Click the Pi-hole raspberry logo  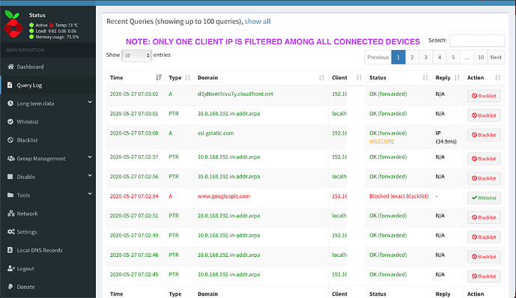(13, 24)
